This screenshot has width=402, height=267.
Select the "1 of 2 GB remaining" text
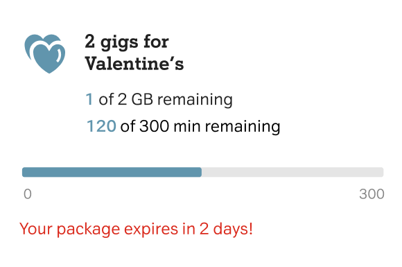pyautogui.click(x=159, y=99)
